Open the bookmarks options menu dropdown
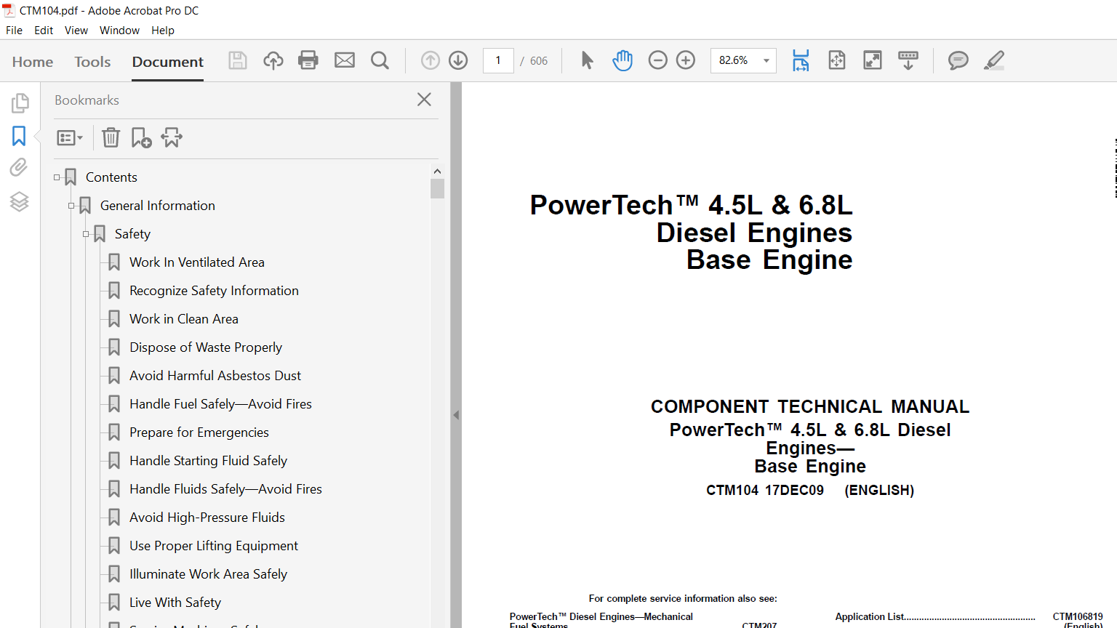This screenshot has height=628, width=1117. (x=70, y=137)
